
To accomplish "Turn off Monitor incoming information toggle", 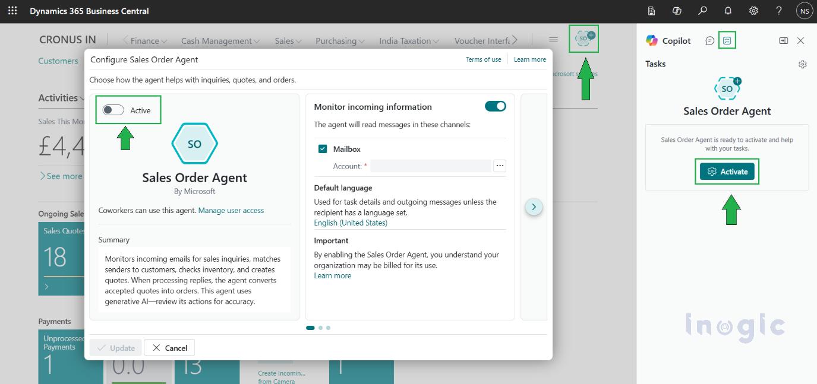I will tap(496, 106).
